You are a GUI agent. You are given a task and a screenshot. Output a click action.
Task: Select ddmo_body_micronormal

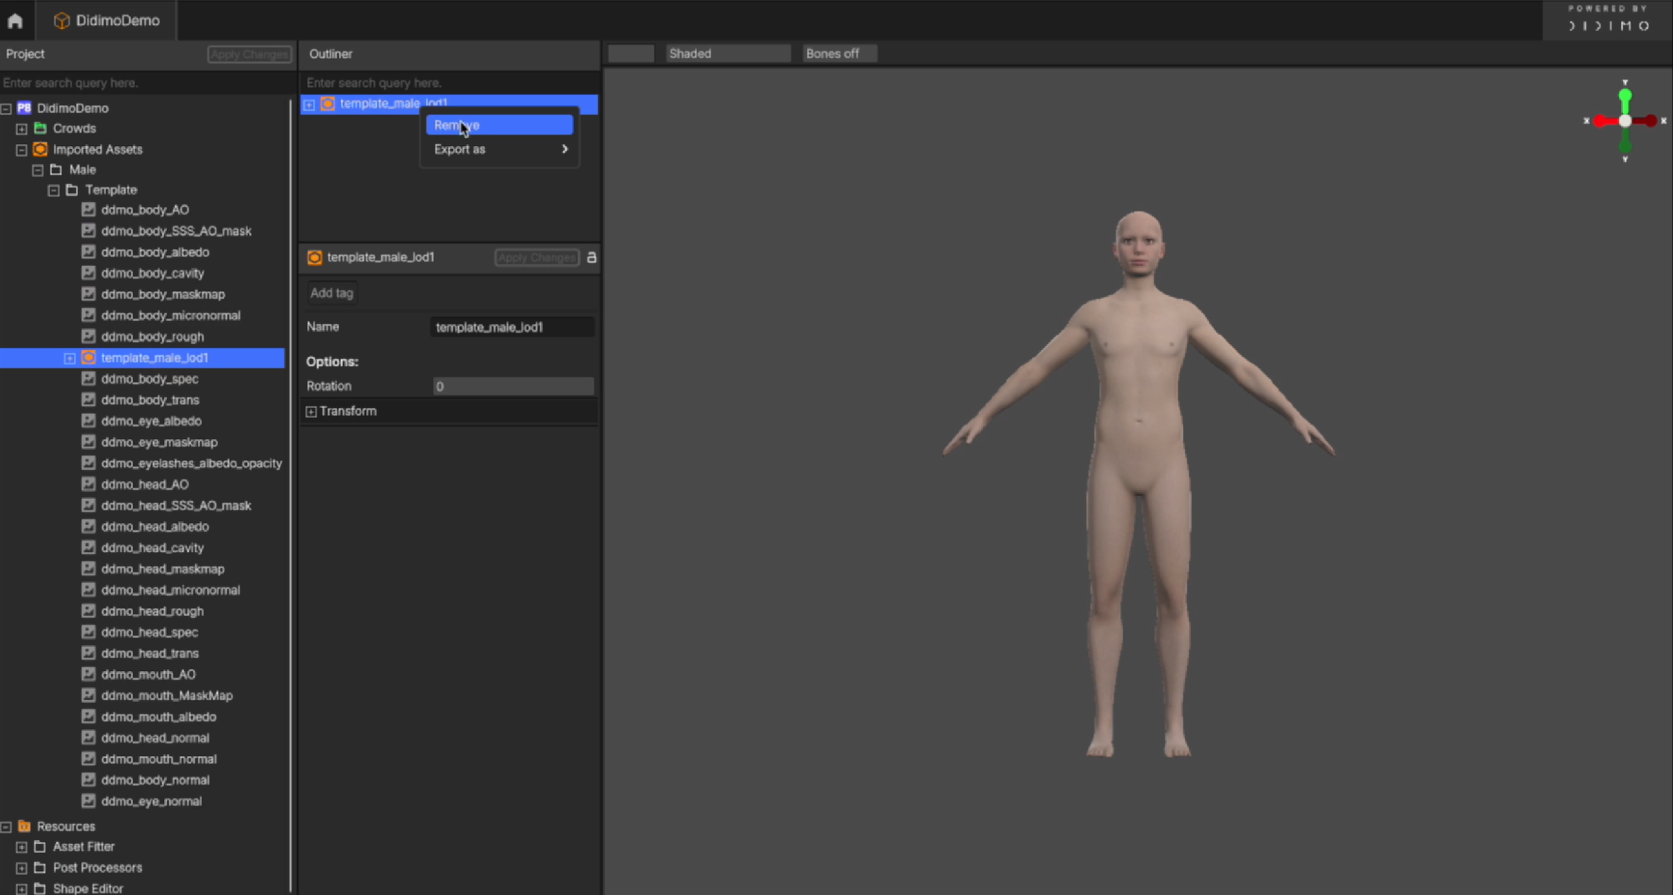tap(171, 316)
